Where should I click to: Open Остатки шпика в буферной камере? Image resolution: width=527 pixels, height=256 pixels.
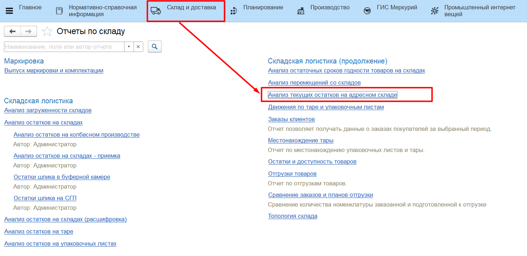tap(62, 177)
